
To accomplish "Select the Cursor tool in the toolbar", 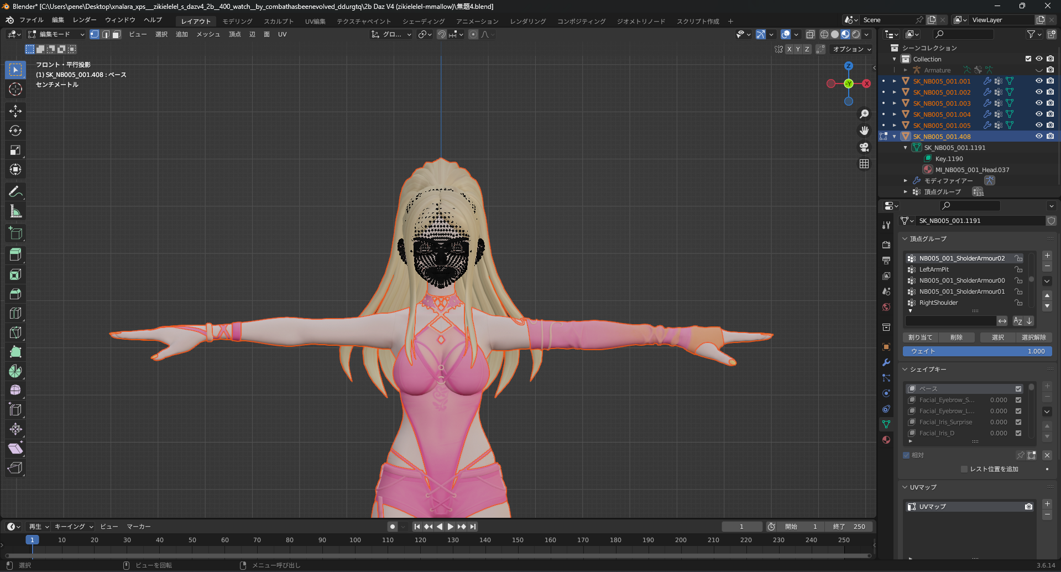I will pyautogui.click(x=15, y=89).
